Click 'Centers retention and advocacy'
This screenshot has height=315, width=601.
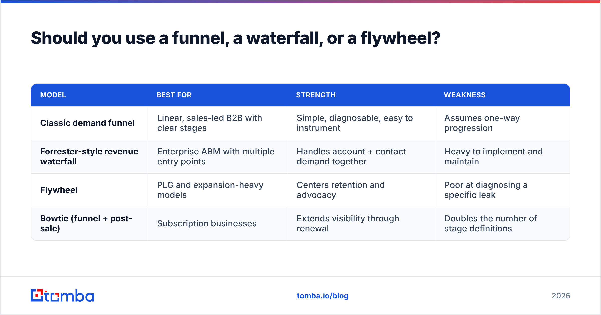[341, 190]
